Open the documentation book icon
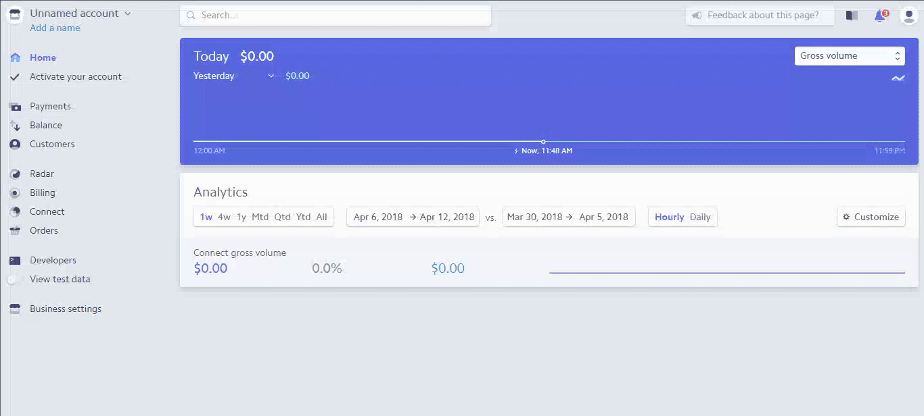924x416 pixels. [852, 16]
